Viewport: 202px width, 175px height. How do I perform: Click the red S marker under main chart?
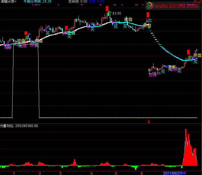(149, 122)
